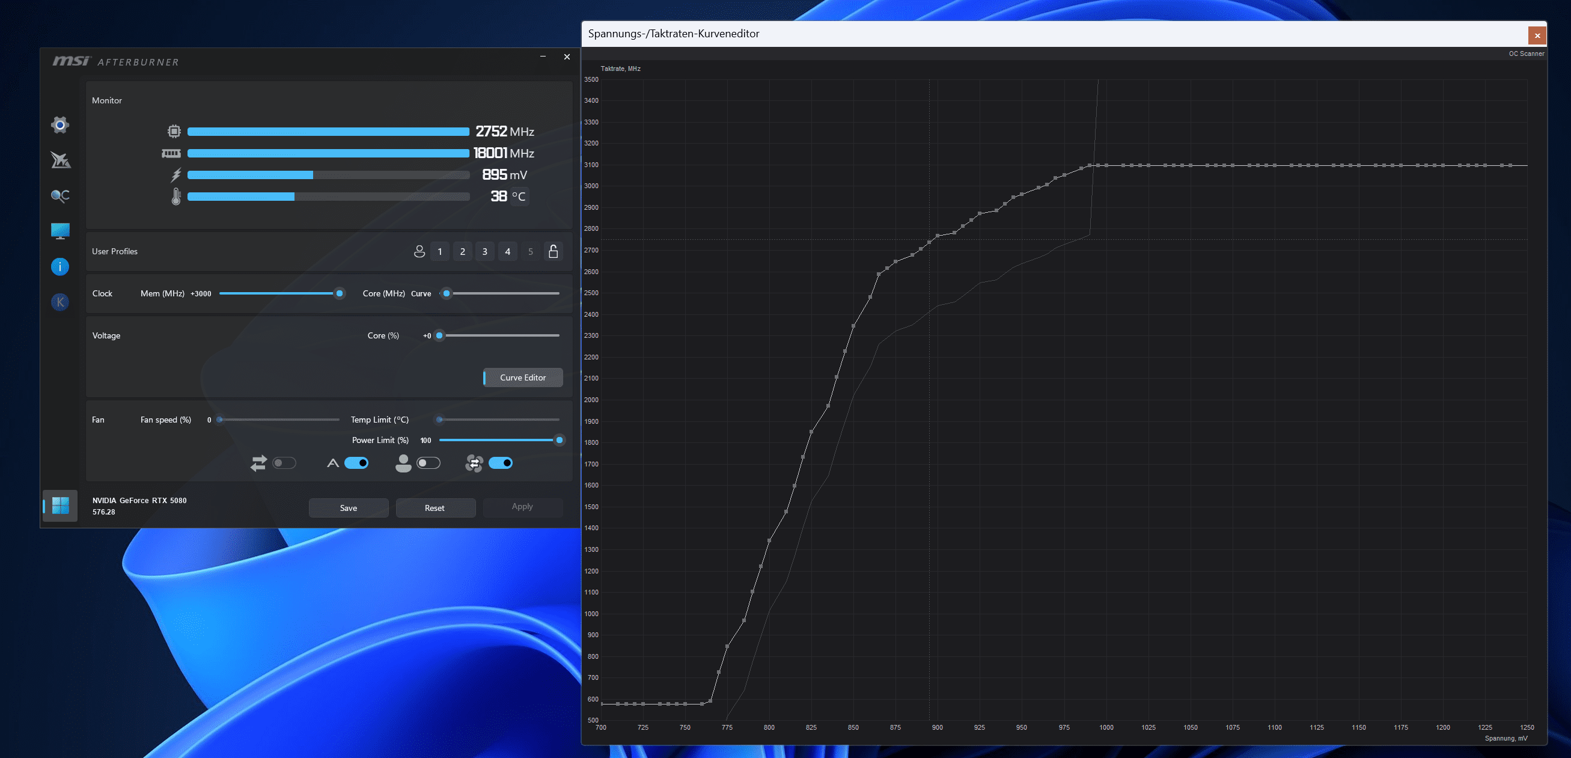Screen dimensions: 1571x758
Task: Open the OC Scanner magnifier icon
Action: [59, 196]
